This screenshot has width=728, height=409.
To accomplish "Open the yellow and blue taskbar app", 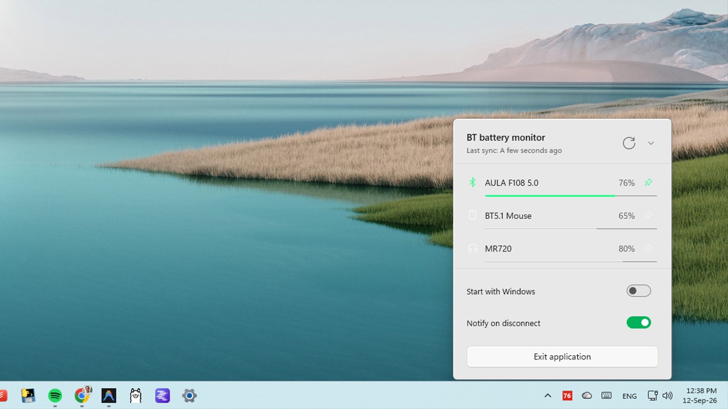I will click(28, 395).
